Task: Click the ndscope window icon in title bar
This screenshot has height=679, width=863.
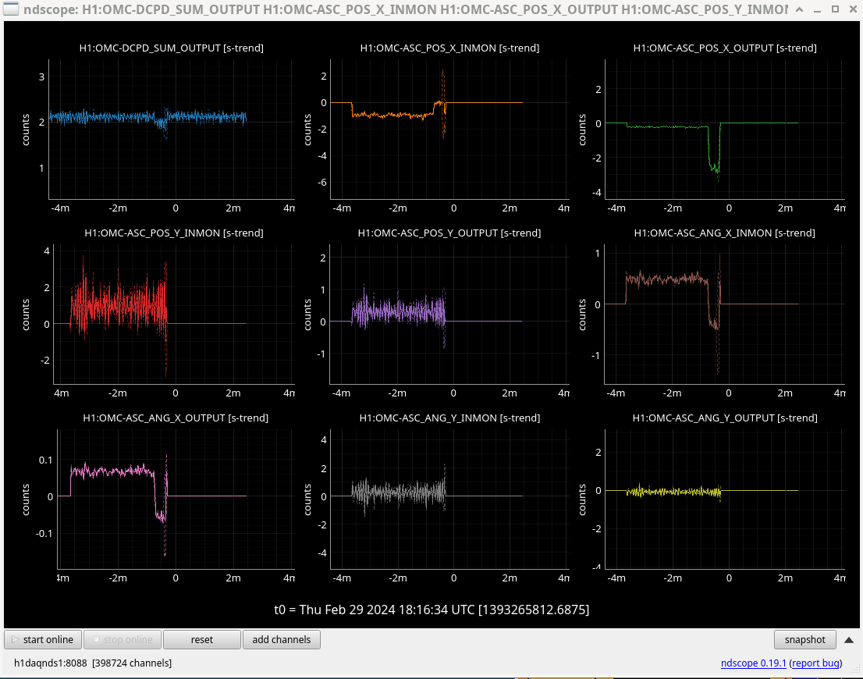Action: [11, 9]
